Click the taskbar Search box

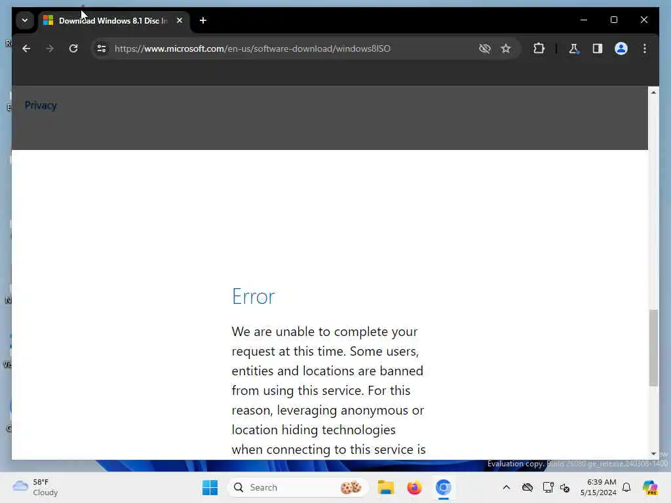pyautogui.click(x=297, y=487)
